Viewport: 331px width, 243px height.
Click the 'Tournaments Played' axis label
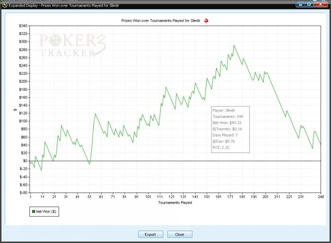point(175,202)
